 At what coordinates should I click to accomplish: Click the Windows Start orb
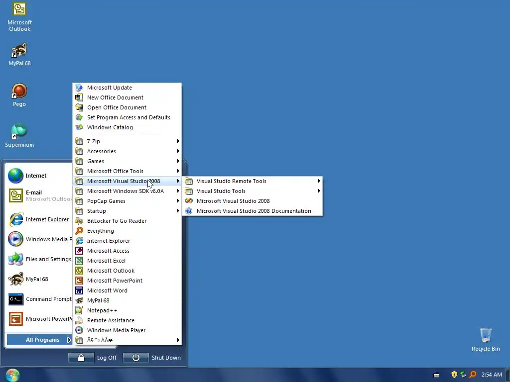(12, 375)
